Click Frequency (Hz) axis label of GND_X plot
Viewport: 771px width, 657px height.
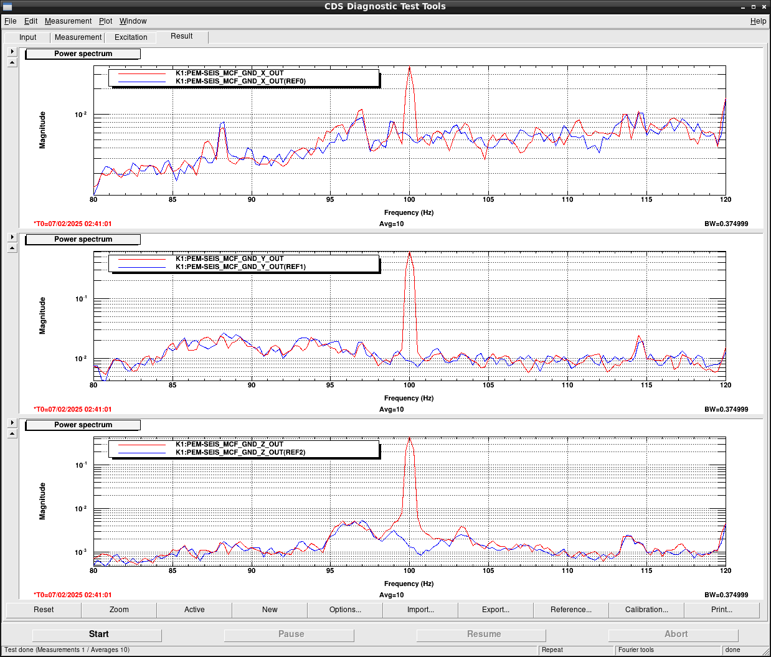point(409,212)
